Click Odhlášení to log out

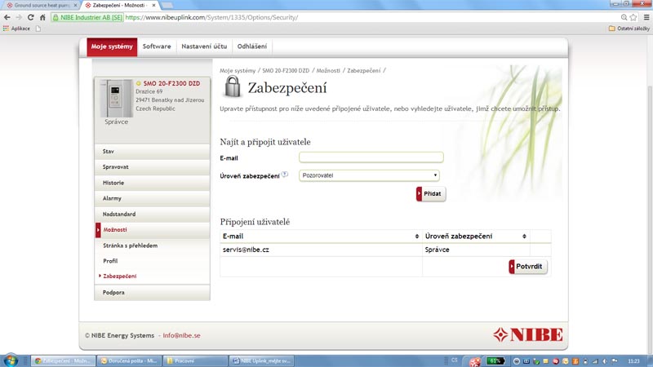252,46
